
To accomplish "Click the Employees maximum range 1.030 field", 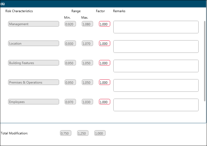I will [87, 102].
